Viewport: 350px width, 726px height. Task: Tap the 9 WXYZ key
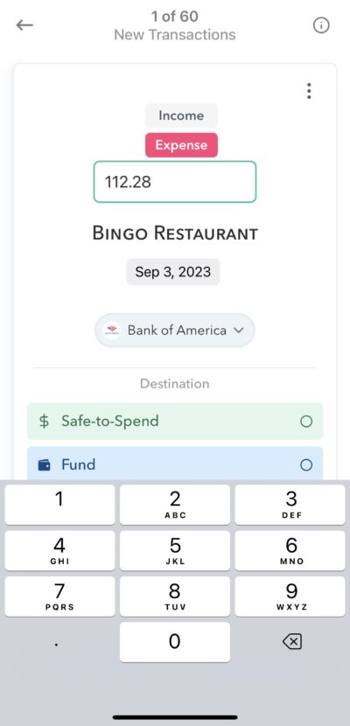[290, 597]
